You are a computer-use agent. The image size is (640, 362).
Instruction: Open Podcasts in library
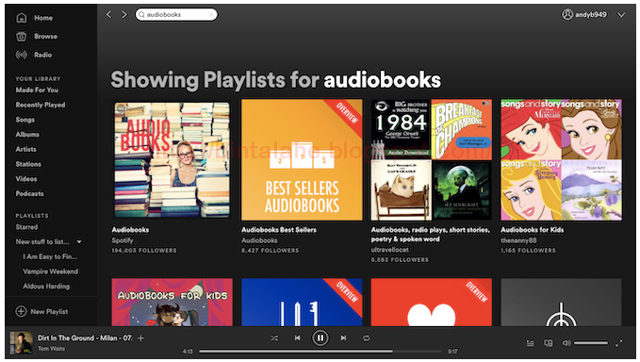point(29,193)
